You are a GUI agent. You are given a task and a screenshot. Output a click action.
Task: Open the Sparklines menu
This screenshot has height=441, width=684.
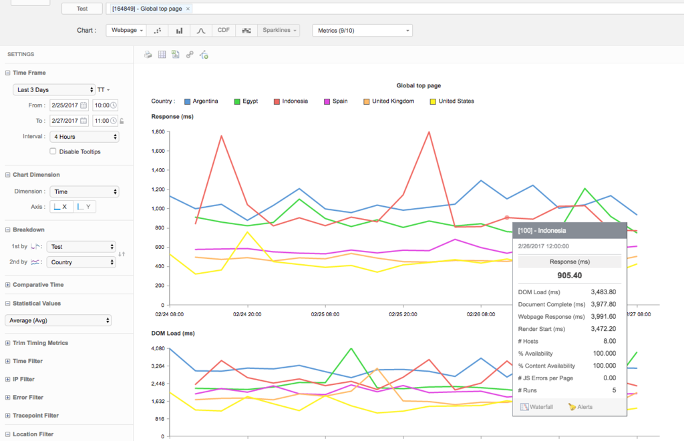coord(279,31)
